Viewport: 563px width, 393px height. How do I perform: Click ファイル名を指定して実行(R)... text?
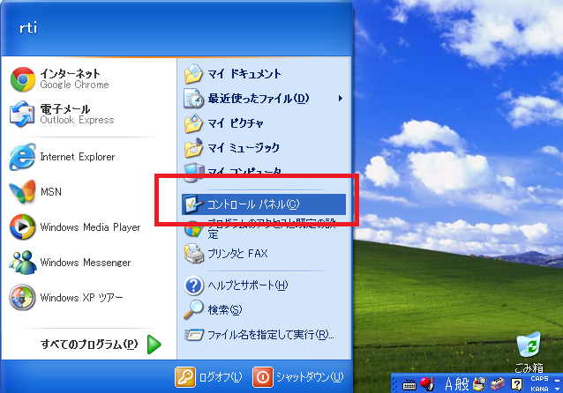(x=271, y=335)
